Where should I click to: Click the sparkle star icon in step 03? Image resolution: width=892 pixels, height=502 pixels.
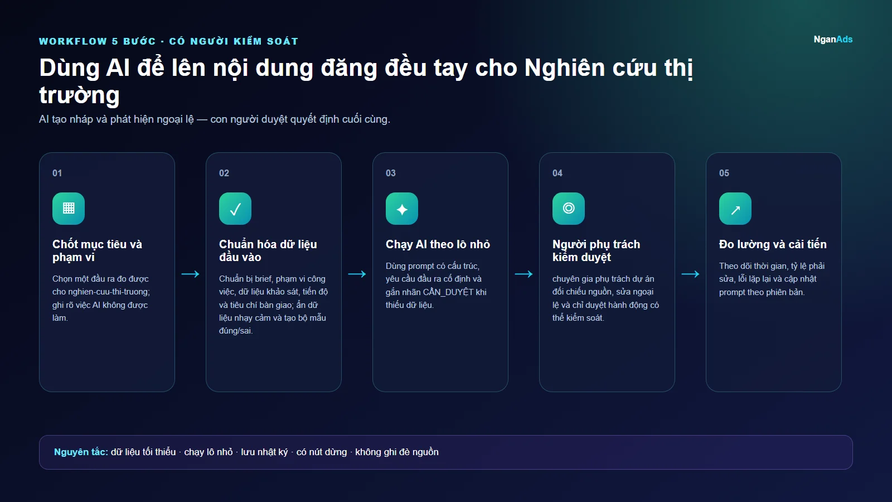(x=402, y=209)
